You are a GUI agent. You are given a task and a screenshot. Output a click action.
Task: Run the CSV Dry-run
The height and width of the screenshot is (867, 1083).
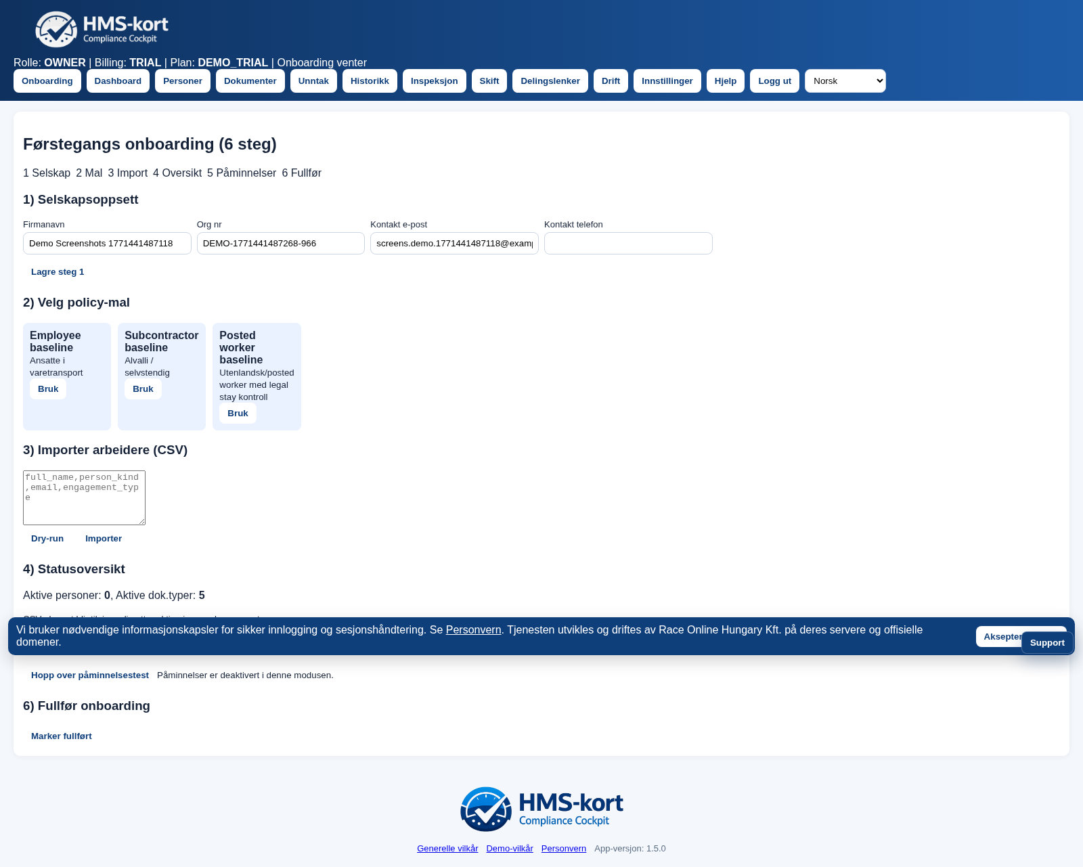pyautogui.click(x=47, y=538)
